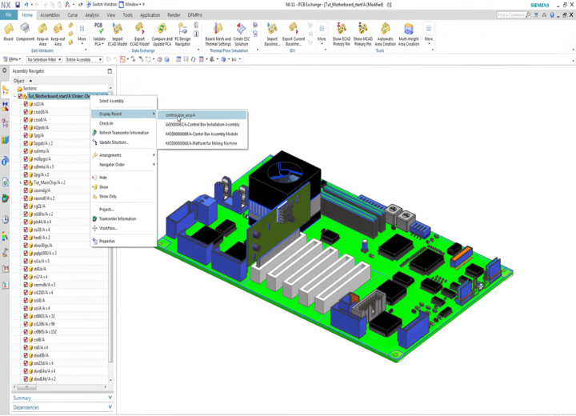Open the Menu dropdown button
Screen dimensions: 576x416
tap(12, 59)
